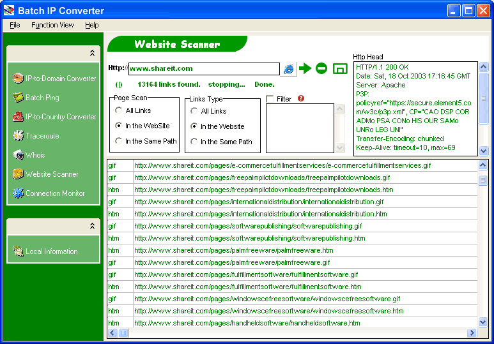Click Filter box scroll up arrow
Screen dimensions: 494x344
(339, 109)
